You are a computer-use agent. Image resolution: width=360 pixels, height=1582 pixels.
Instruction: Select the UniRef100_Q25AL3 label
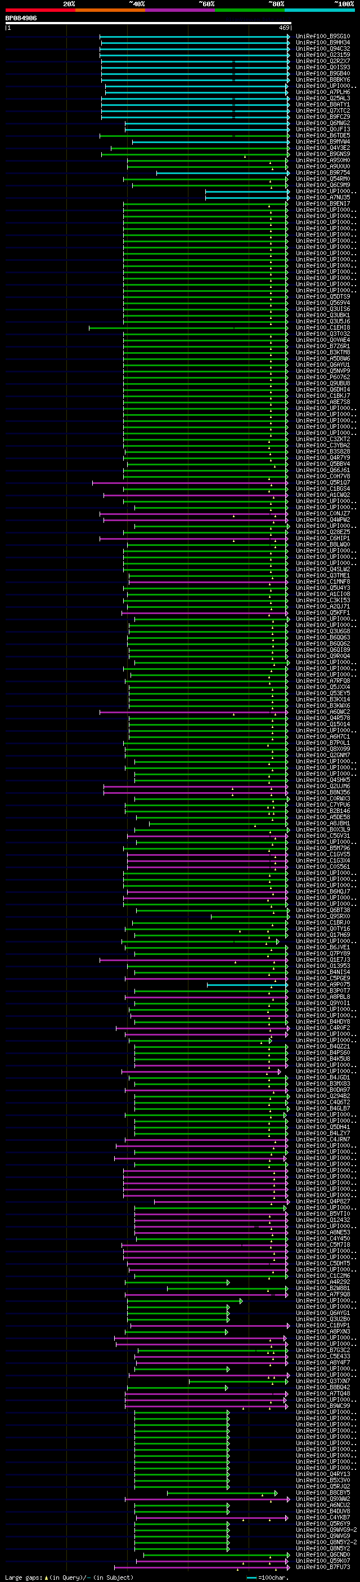(322, 98)
